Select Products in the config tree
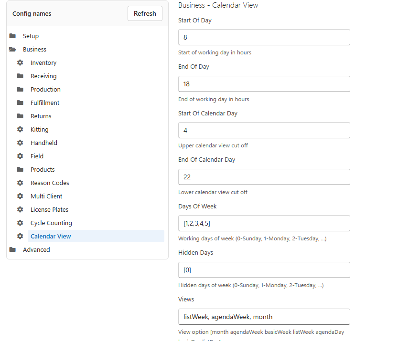398x341 pixels. [43, 169]
